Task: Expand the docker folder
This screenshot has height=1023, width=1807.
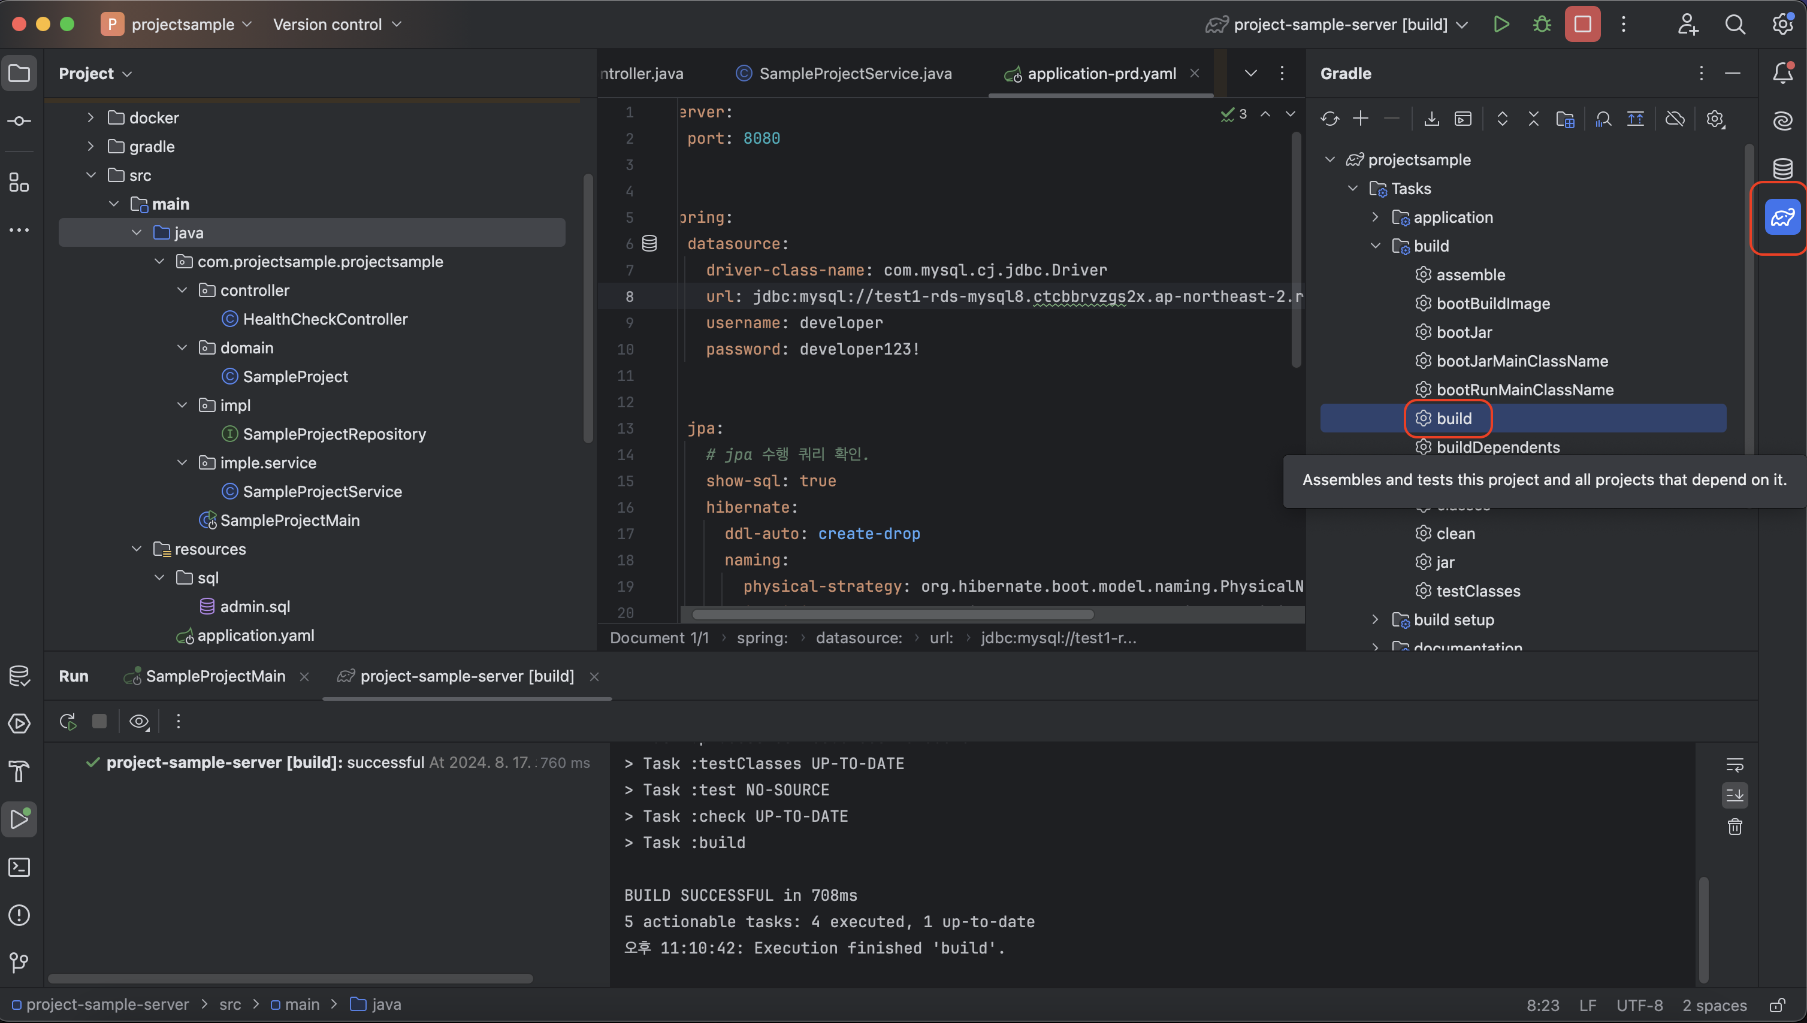Action: click(90, 117)
